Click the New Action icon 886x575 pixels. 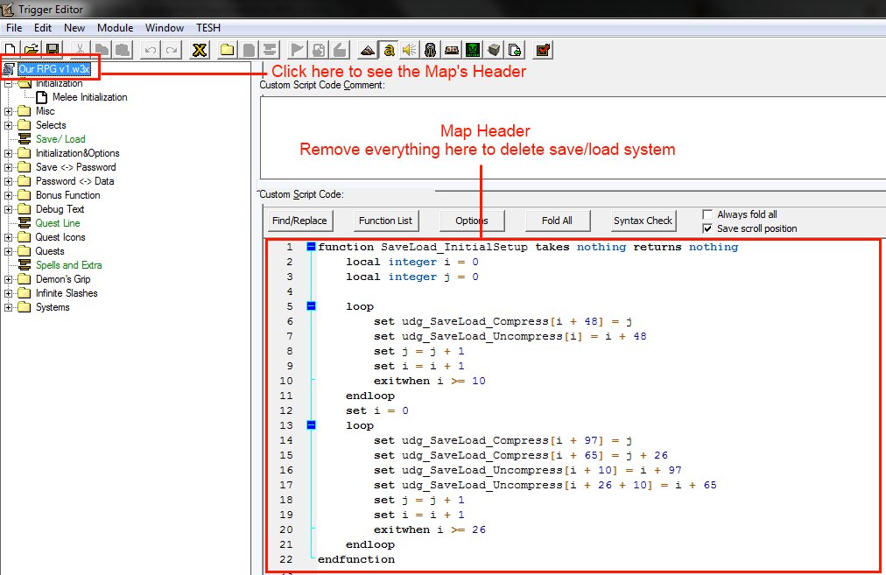coord(340,50)
